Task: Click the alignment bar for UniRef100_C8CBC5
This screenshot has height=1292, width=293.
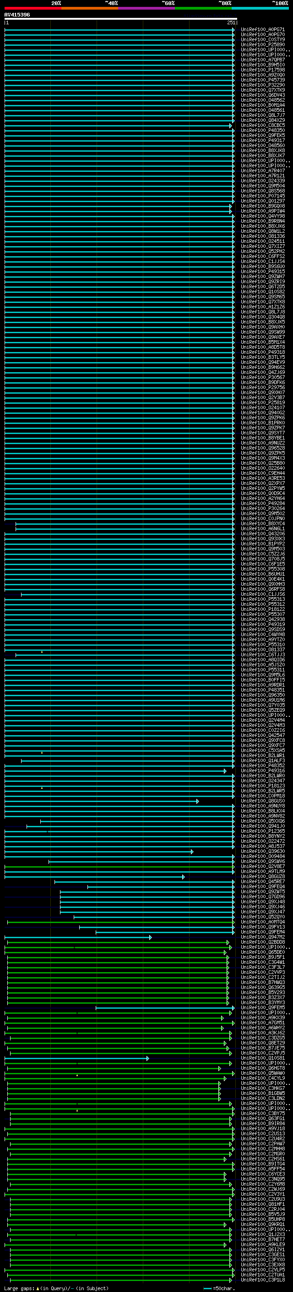Action: 118,126
